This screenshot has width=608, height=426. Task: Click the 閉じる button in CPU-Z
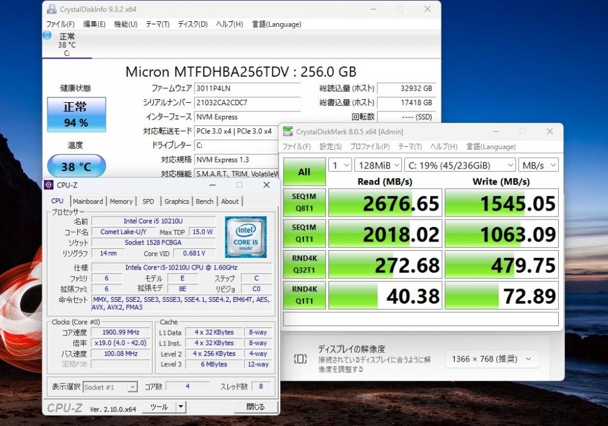(255, 407)
